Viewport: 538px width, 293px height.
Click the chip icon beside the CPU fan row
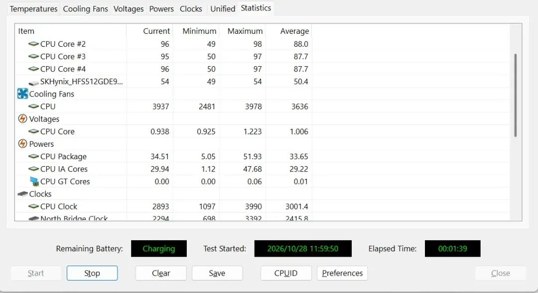click(33, 106)
